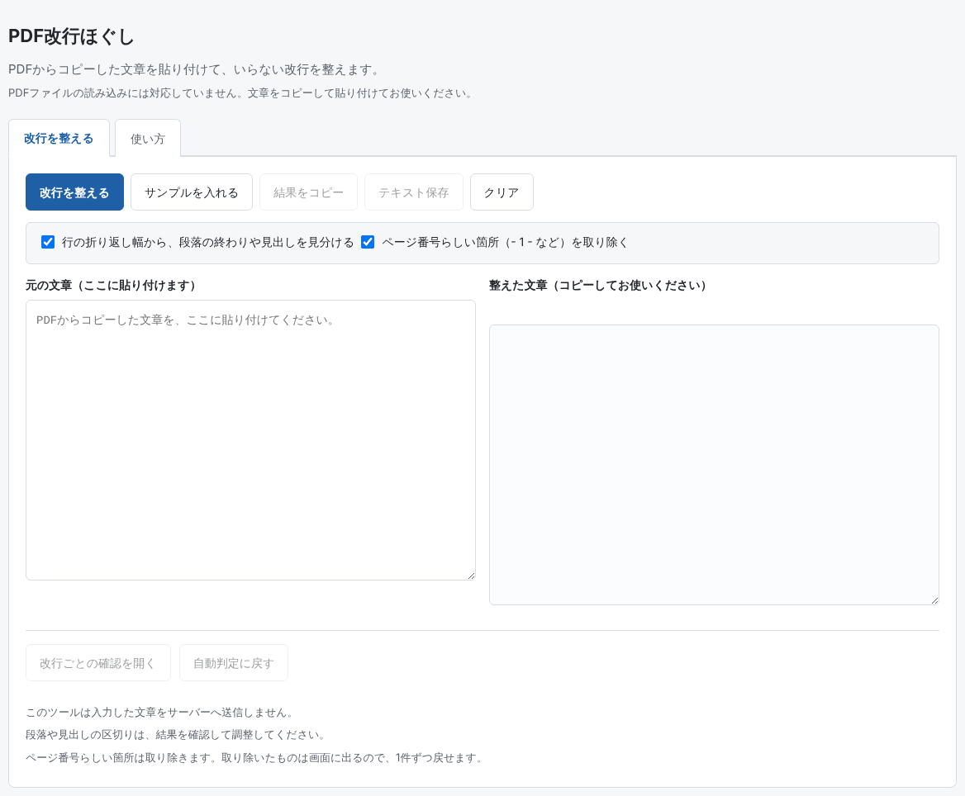Screen dimensions: 965x796
Task: Click the blue 改行を整える button
Action: [x=74, y=192]
